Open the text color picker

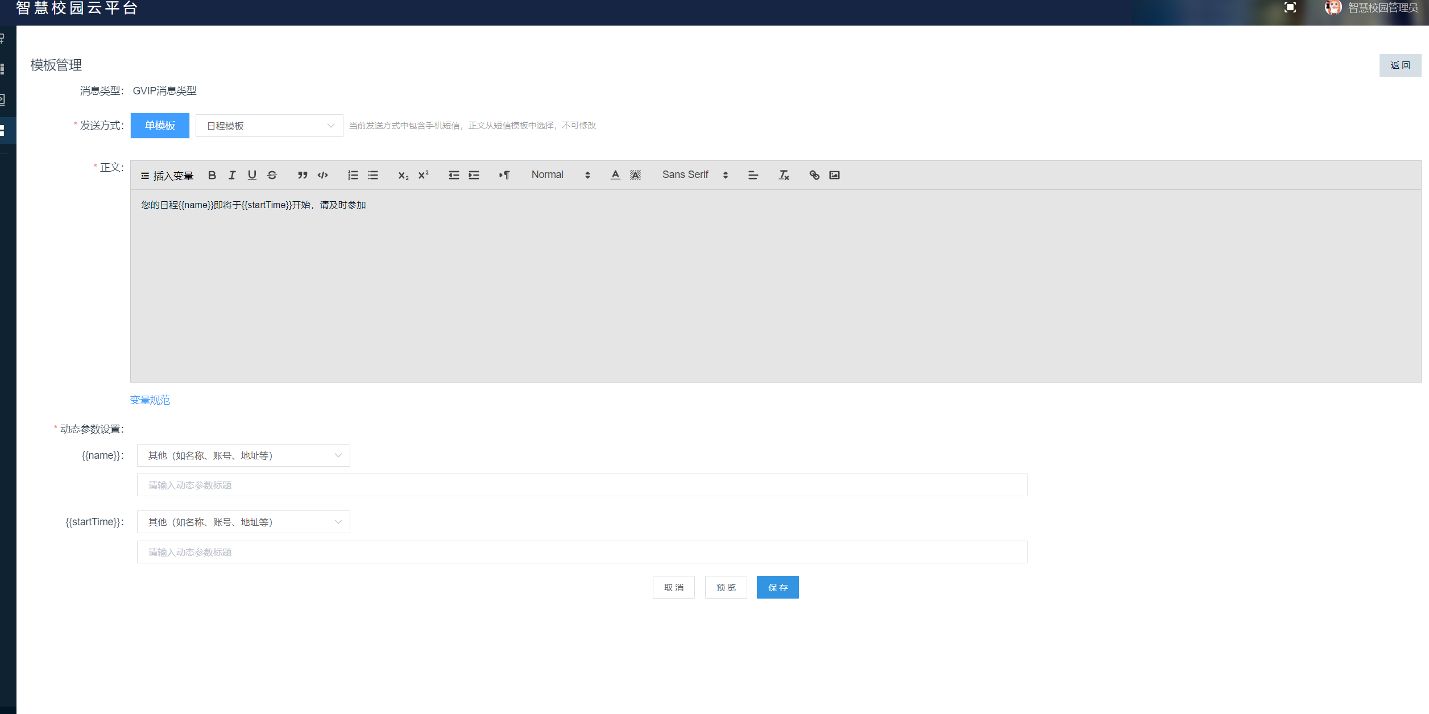point(615,175)
